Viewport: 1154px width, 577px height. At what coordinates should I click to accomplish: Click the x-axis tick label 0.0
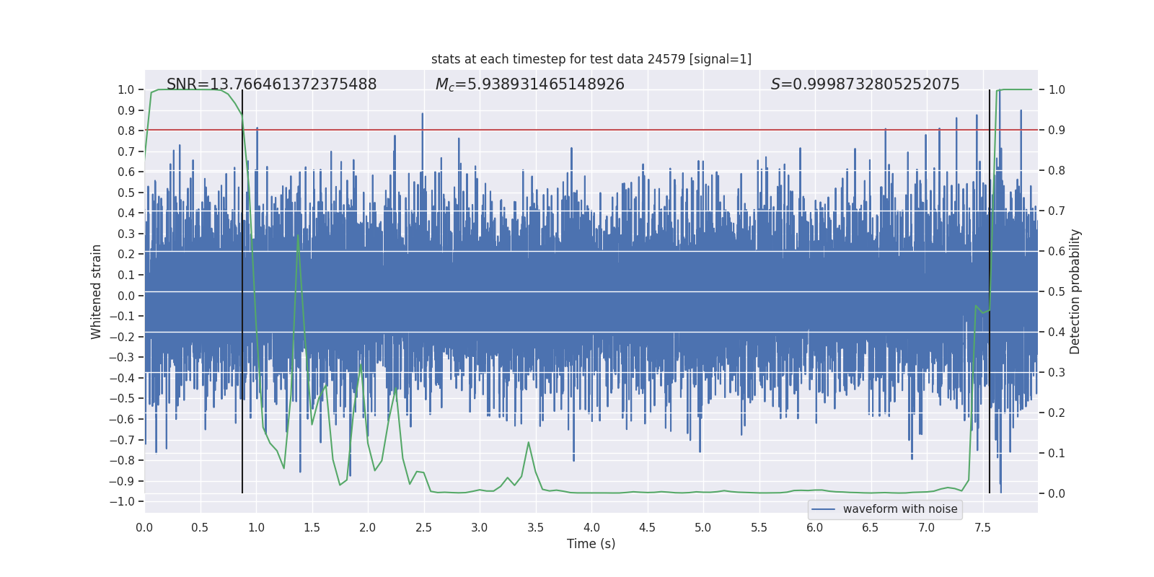(x=144, y=527)
